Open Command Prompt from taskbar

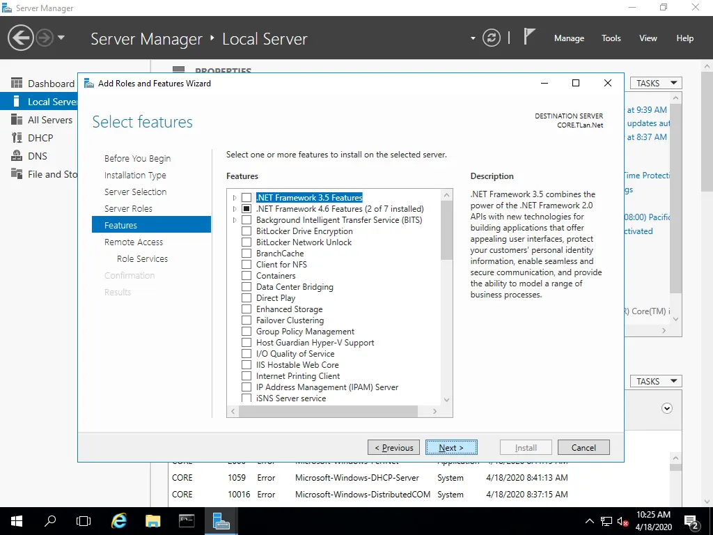(x=187, y=521)
